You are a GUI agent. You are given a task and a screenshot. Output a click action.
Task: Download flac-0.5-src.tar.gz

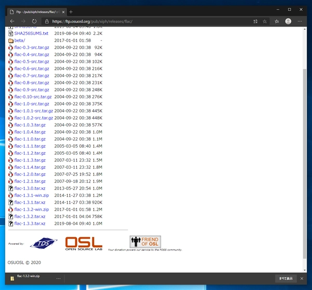click(32, 61)
